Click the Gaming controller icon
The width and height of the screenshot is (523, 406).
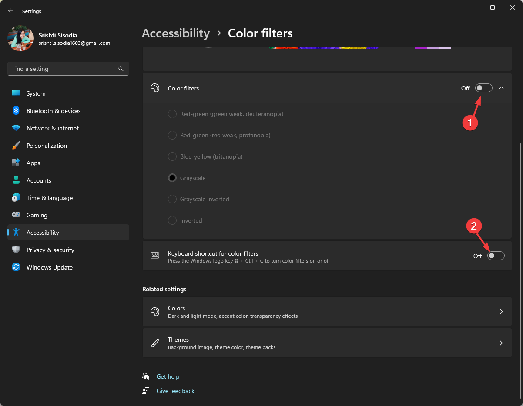16,215
